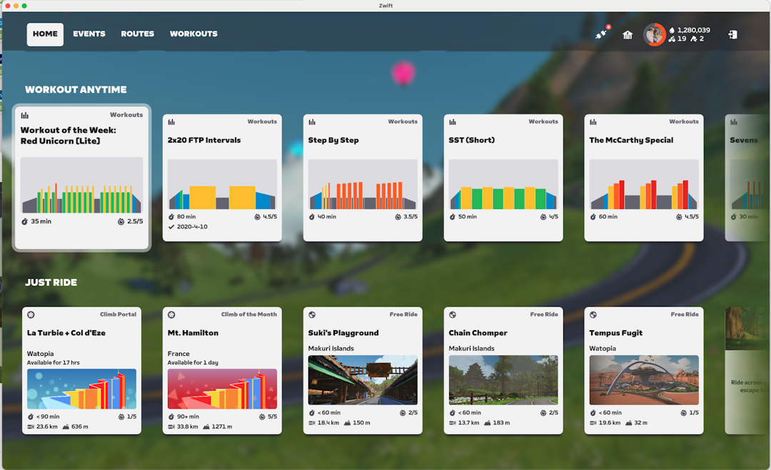
Task: Open the Red Unicorn workout interval graph
Action: coord(81,185)
